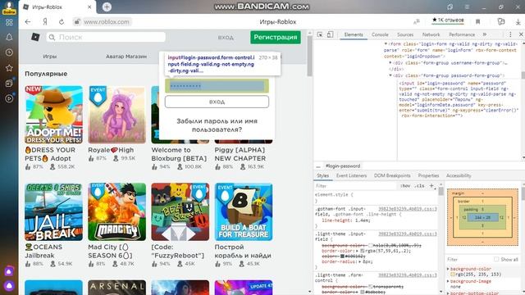Screen dimensions: 525x295
Task: Open the downloads arrow icon
Action: click(x=518, y=22)
